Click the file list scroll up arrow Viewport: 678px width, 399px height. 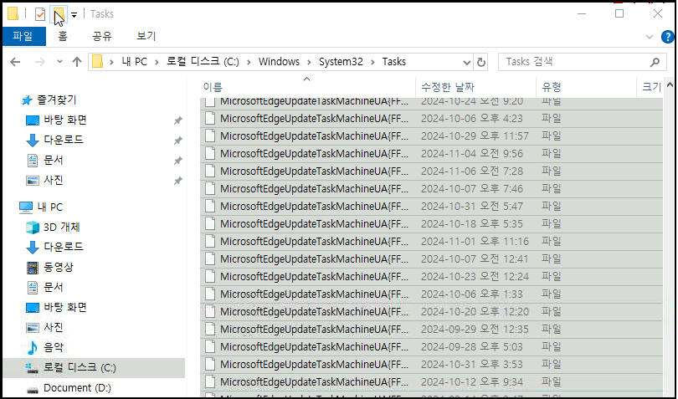[x=670, y=84]
